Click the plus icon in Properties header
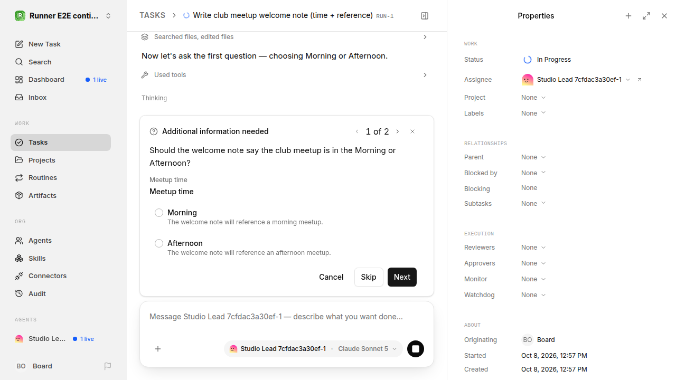The height and width of the screenshot is (380, 676). click(628, 16)
